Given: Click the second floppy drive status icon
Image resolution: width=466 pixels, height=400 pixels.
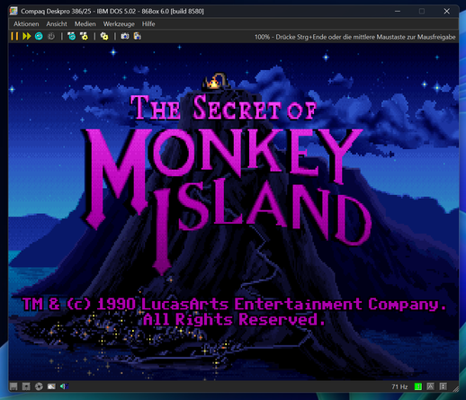Looking at the screenshot, I should pyautogui.click(x=26, y=387).
